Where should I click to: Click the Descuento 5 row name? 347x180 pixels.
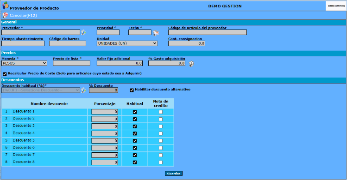tap(24, 140)
